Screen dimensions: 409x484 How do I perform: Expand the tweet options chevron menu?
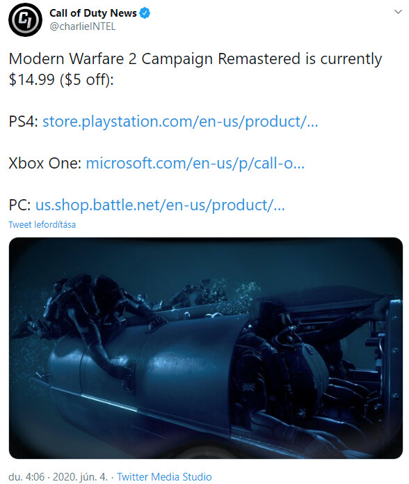point(398,12)
